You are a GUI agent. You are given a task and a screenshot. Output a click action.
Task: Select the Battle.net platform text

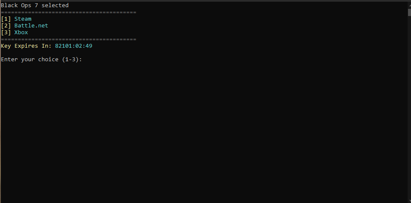pyautogui.click(x=31, y=26)
